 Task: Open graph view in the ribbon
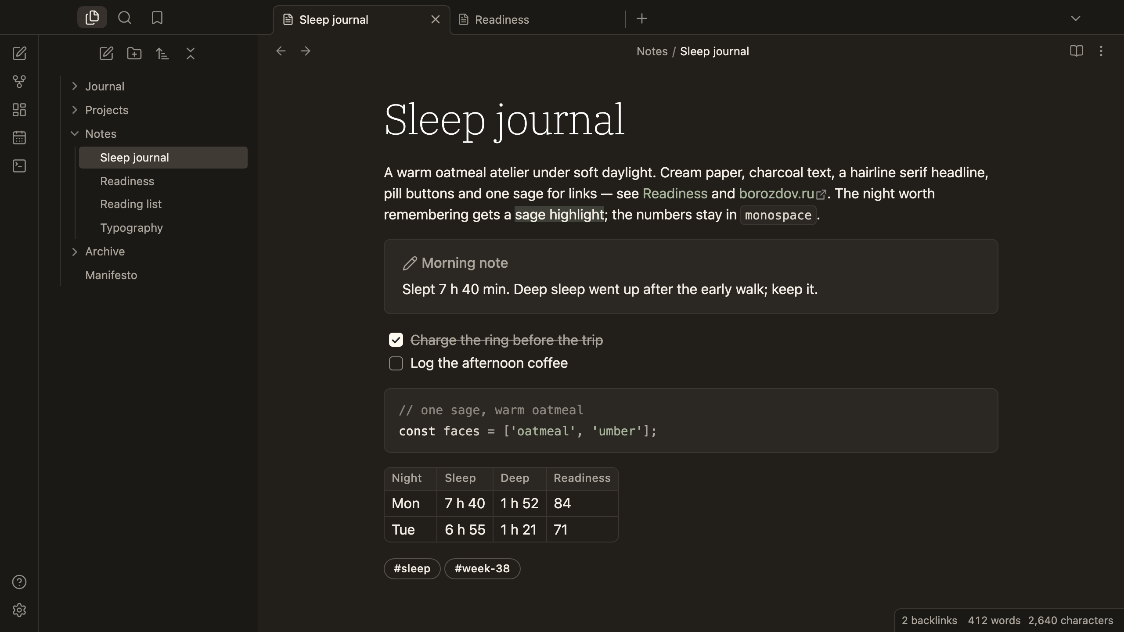point(19,81)
